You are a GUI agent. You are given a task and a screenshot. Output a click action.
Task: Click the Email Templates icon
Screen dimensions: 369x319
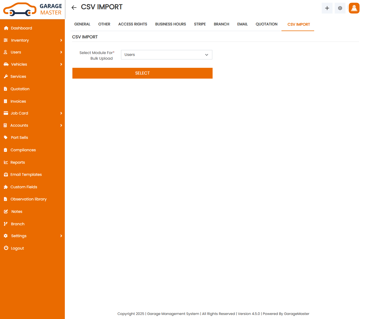tap(6, 174)
